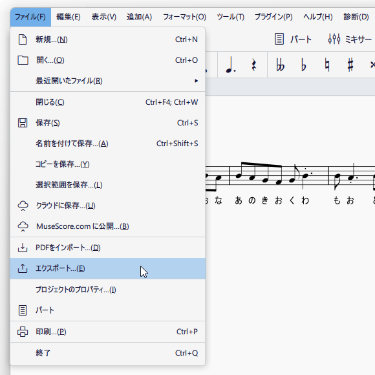Choose PDFをインポート...(D)
The height and width of the screenshot is (375, 375).
tap(107, 248)
